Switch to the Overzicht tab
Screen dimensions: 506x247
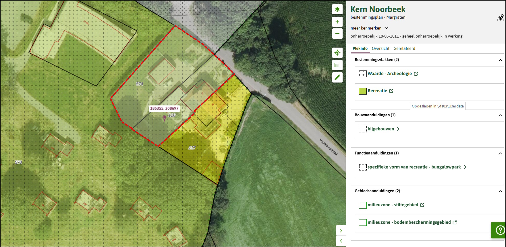(x=381, y=48)
